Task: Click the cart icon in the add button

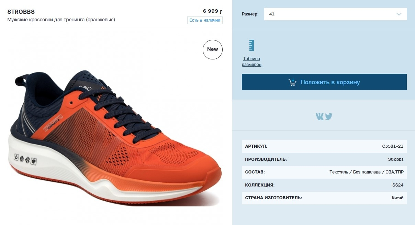Action: 292,82
